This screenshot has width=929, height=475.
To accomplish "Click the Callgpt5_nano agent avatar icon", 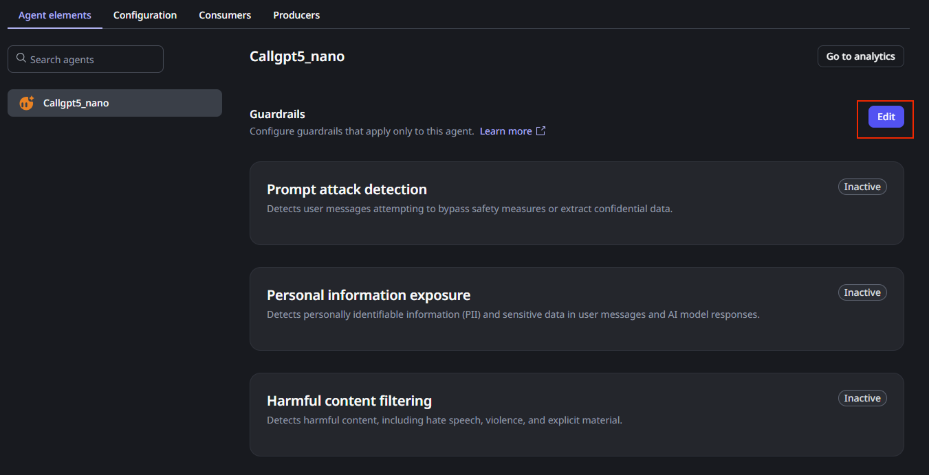I will pos(27,103).
